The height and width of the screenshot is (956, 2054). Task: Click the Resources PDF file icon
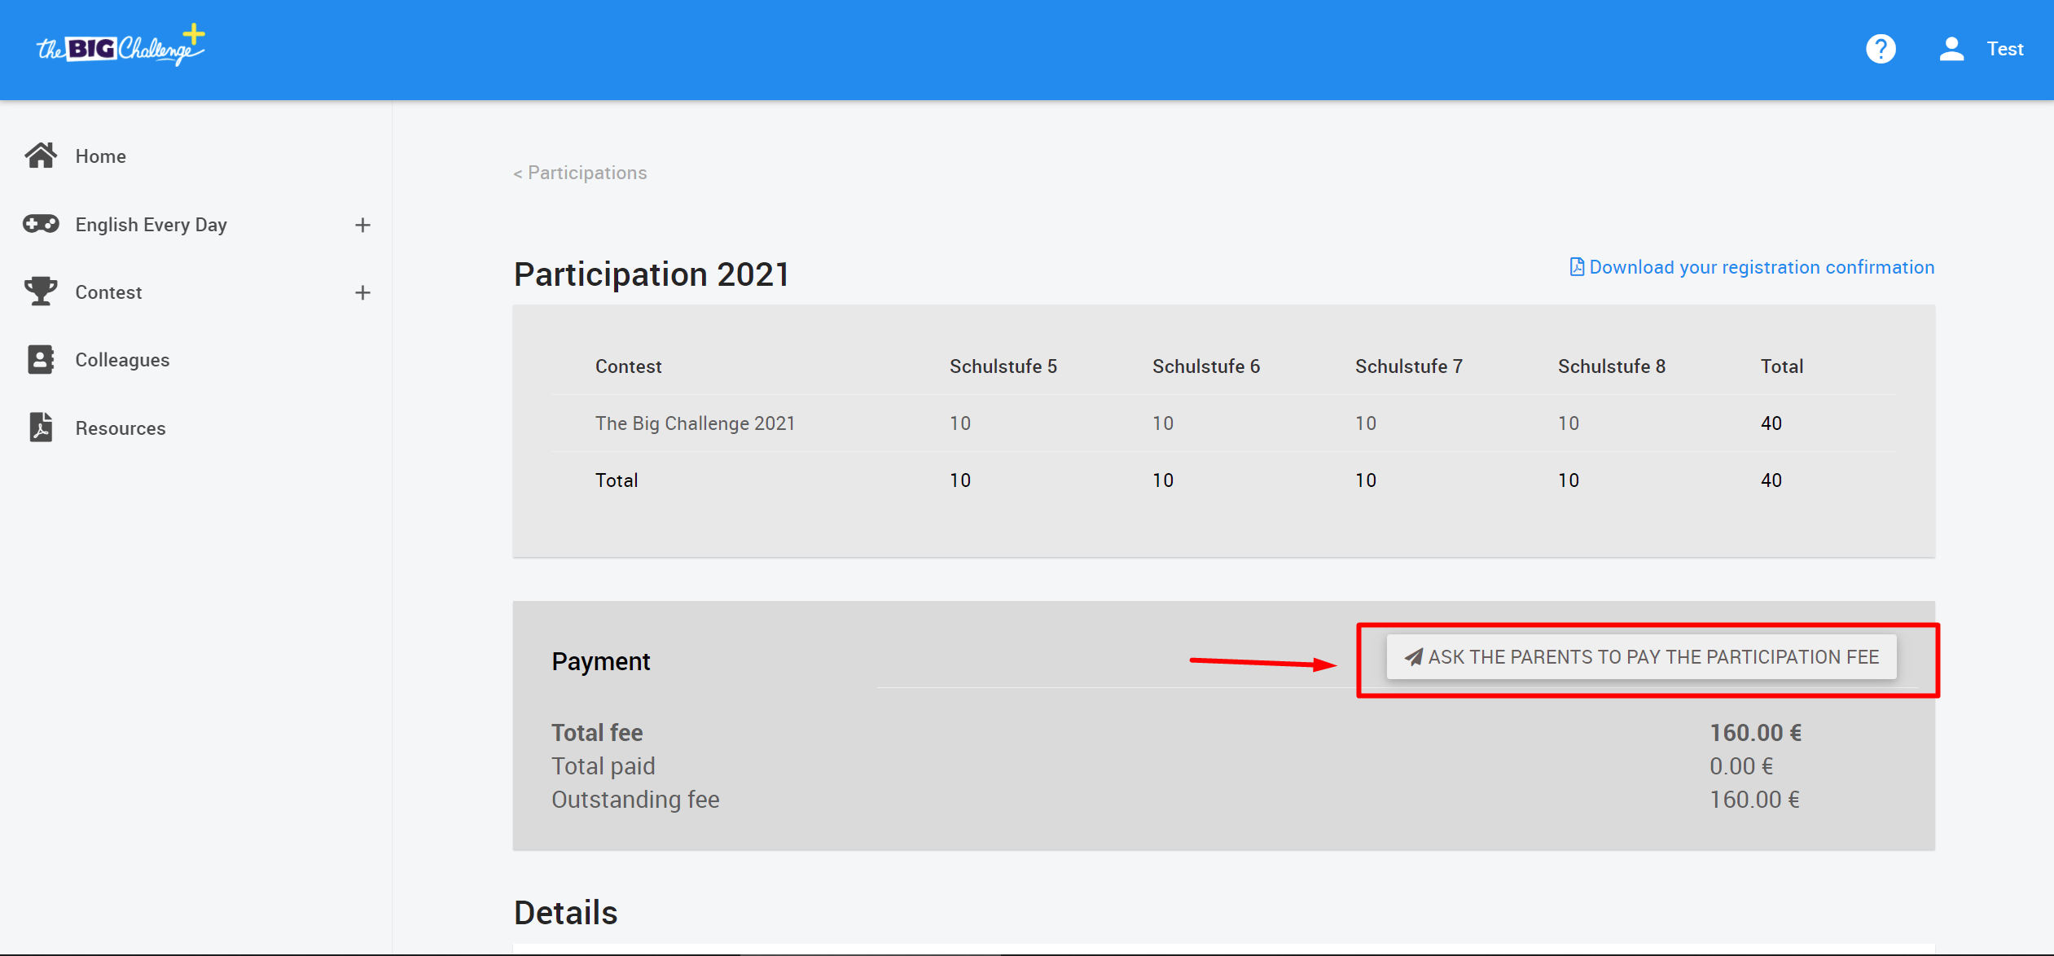[x=41, y=428]
